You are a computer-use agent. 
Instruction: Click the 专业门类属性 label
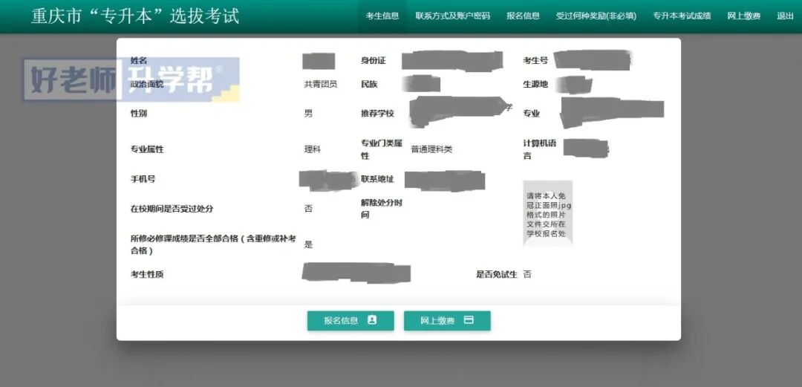point(382,149)
